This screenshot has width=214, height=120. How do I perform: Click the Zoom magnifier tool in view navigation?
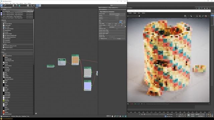click(115, 116)
